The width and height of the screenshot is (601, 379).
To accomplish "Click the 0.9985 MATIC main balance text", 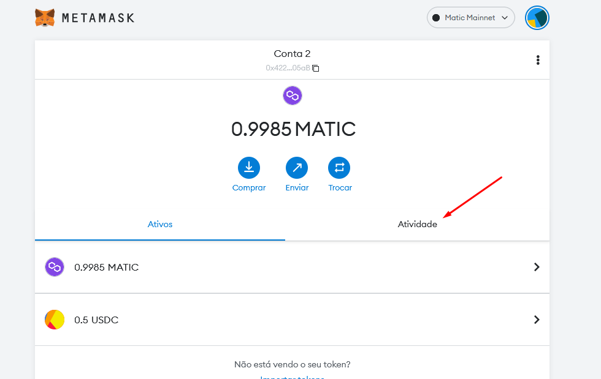I will 293,129.
